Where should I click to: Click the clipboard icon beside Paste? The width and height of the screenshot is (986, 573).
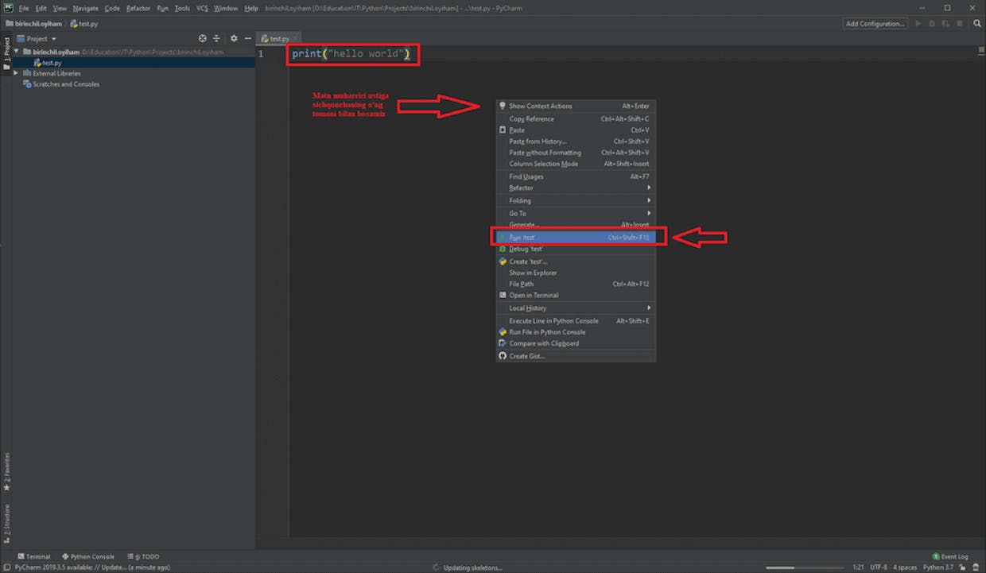click(x=503, y=130)
